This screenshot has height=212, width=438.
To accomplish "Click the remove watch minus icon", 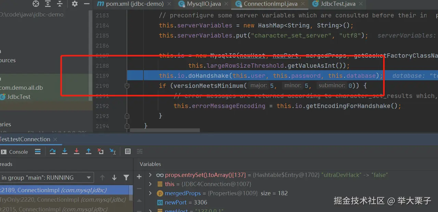I will (139, 188).
